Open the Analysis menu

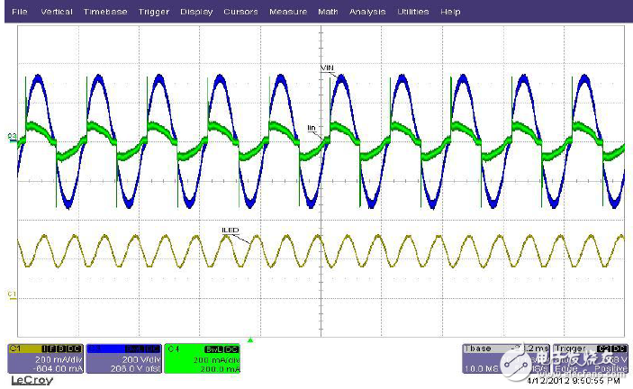pos(367,12)
